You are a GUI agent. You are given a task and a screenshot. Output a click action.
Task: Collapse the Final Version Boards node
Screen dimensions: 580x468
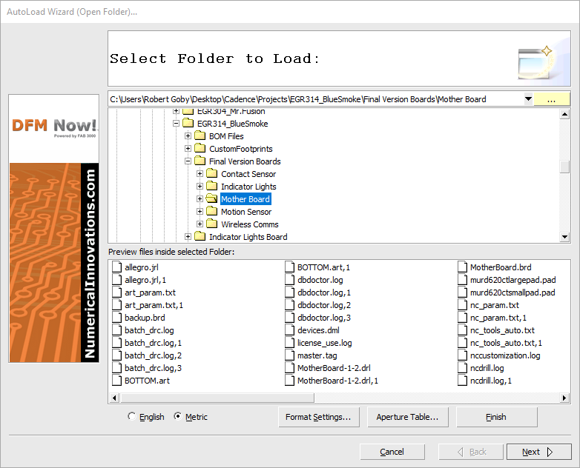pyautogui.click(x=188, y=161)
